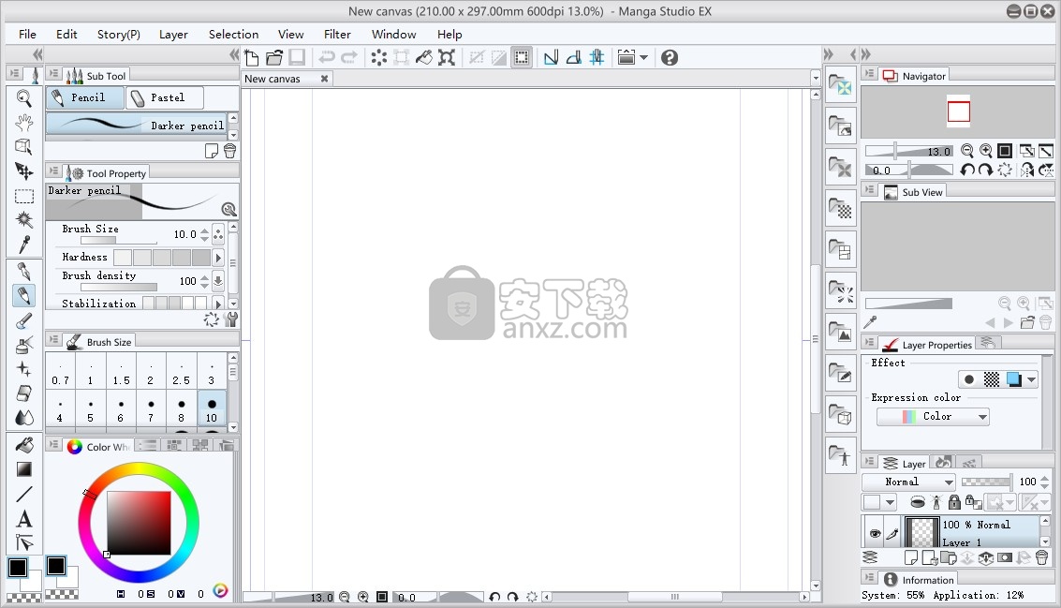Open the Sub Tool panel menu icon
This screenshot has height=608, width=1061.
(54, 74)
